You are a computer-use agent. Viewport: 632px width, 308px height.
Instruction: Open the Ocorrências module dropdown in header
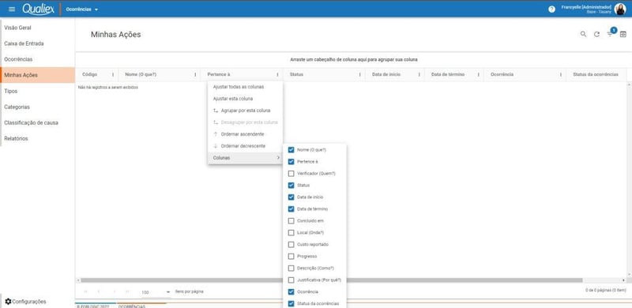click(x=82, y=9)
